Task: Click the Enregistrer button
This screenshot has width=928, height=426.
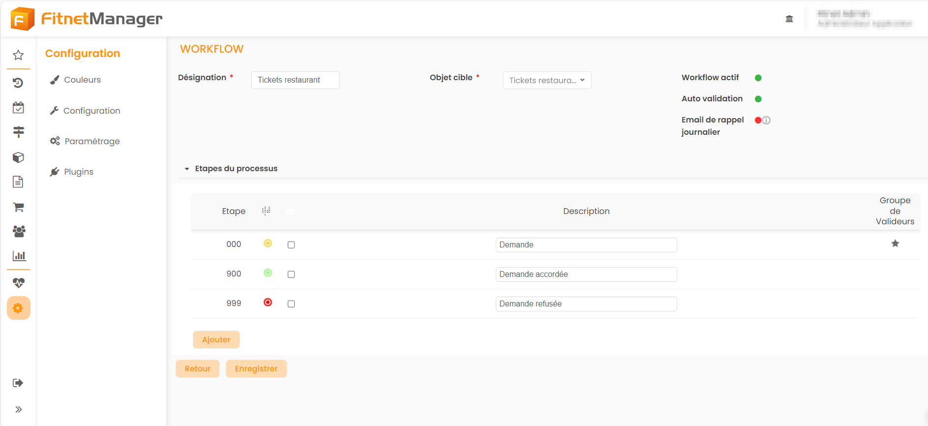Action: 256,369
